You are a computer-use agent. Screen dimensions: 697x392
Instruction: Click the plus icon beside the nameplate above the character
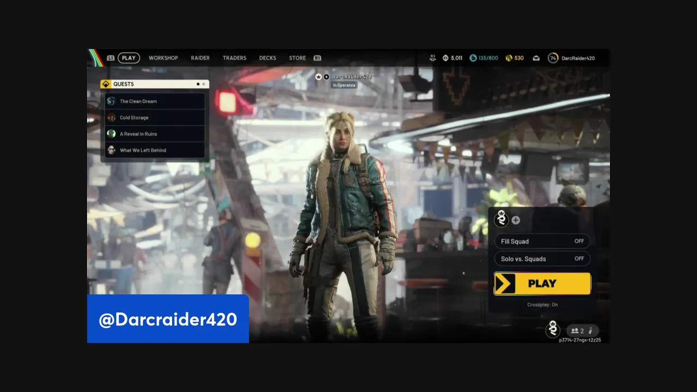pos(327,77)
